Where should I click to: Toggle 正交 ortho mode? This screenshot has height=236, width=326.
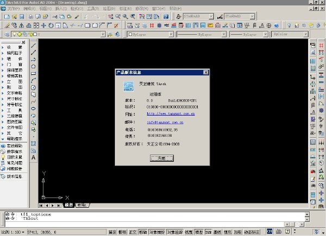[133, 232]
